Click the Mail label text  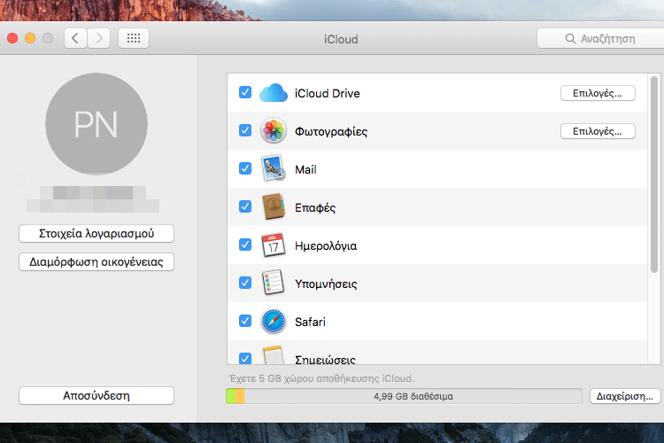(305, 169)
